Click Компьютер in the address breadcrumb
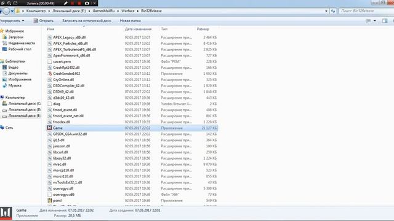The height and width of the screenshot is (221, 394). point(36,11)
